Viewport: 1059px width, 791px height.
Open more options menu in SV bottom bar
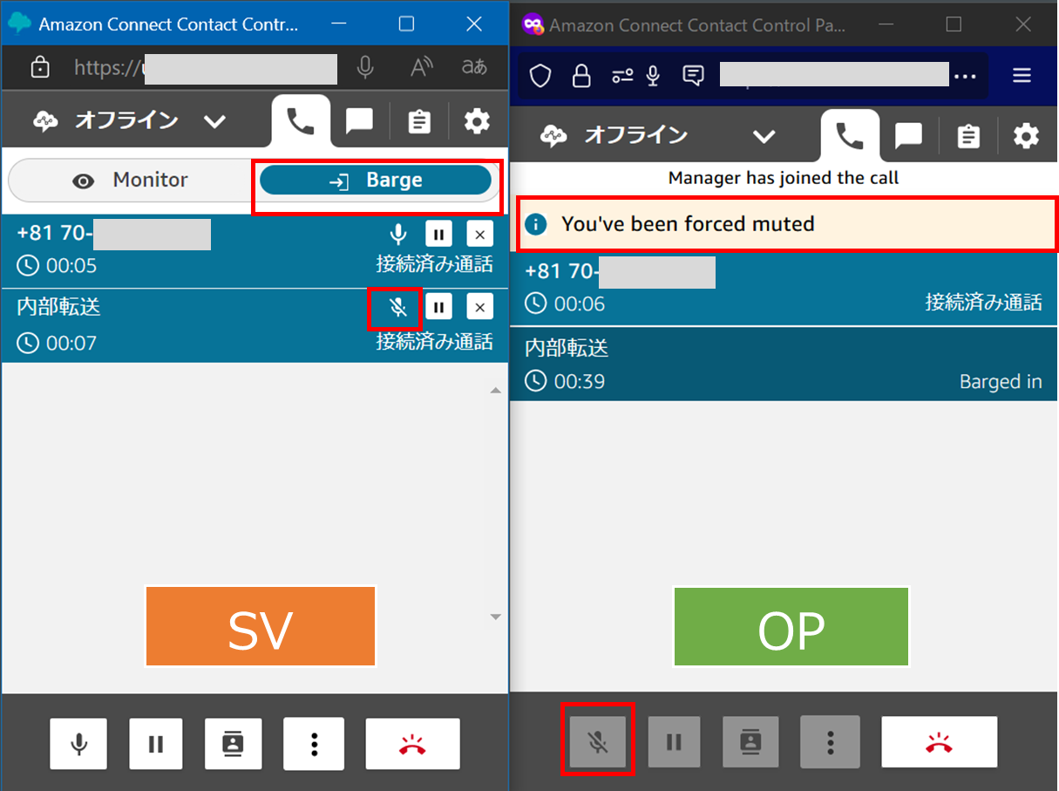[315, 744]
